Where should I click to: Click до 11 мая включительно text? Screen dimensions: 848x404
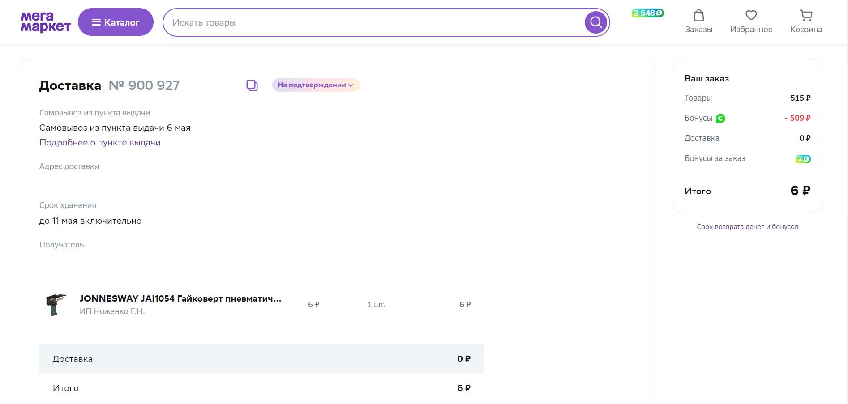pyautogui.click(x=90, y=221)
